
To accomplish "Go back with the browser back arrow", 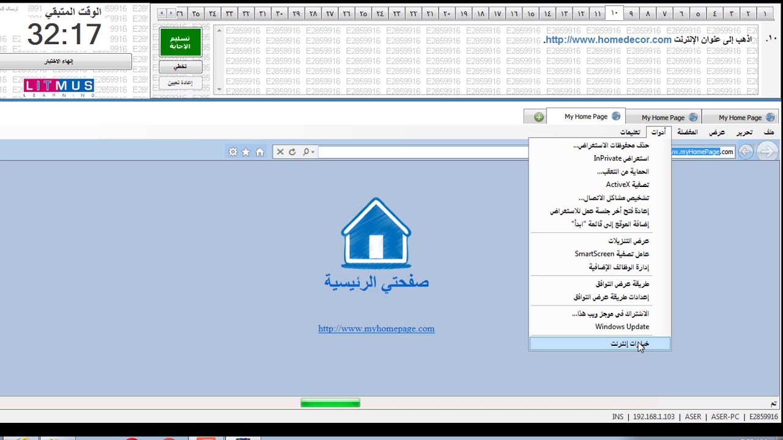I will point(746,152).
